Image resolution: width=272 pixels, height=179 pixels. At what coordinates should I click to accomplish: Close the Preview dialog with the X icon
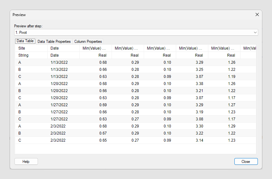tap(257, 14)
